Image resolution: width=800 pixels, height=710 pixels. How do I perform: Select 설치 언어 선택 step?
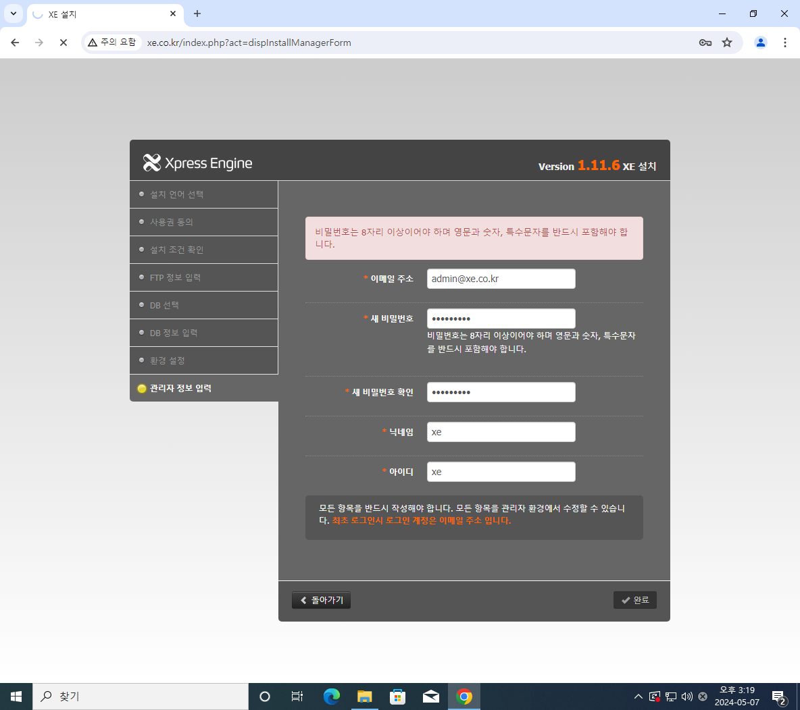(204, 194)
